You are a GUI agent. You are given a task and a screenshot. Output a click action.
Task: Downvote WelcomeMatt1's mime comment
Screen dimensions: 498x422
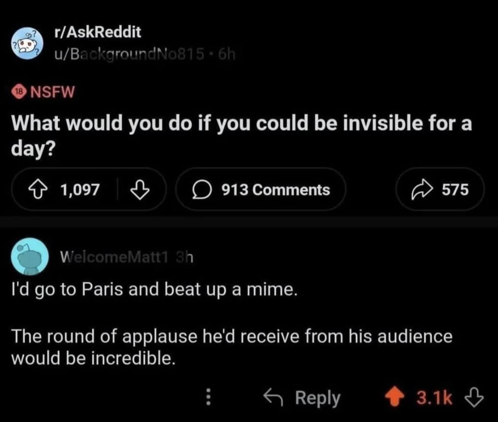point(474,398)
